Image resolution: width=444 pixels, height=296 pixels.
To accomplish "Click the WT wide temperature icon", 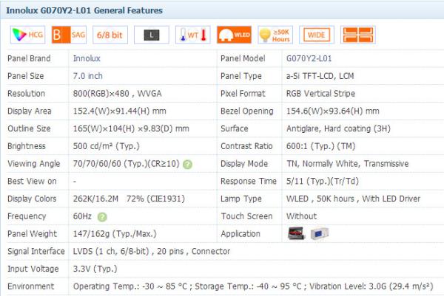I will (x=193, y=35).
